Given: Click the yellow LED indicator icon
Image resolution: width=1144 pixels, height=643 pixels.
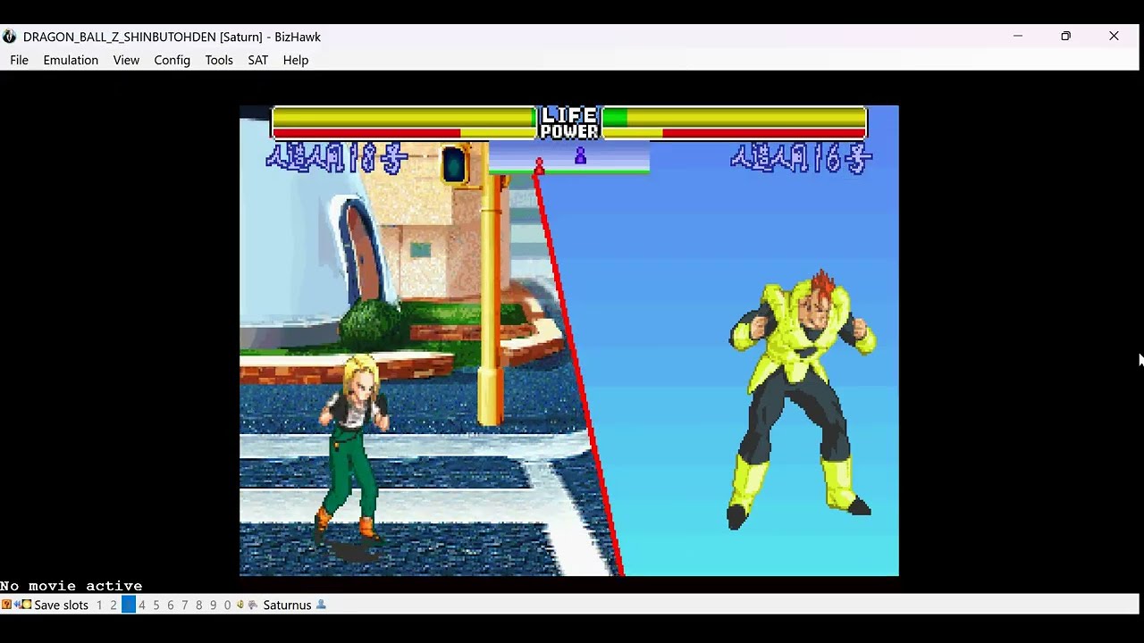Looking at the screenshot, I should click(27, 605).
